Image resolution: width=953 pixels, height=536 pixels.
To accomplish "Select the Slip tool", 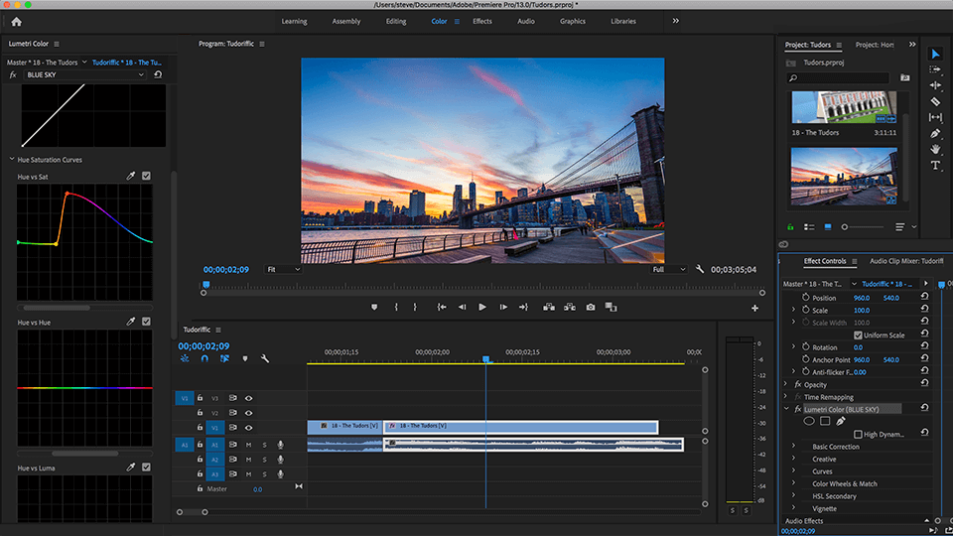I will (x=935, y=117).
